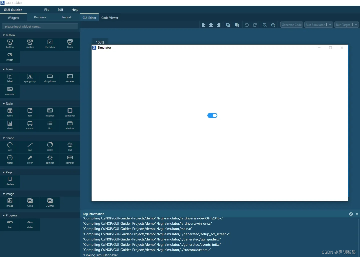Select the list widget
The image size is (360, 257).
pos(50,125)
